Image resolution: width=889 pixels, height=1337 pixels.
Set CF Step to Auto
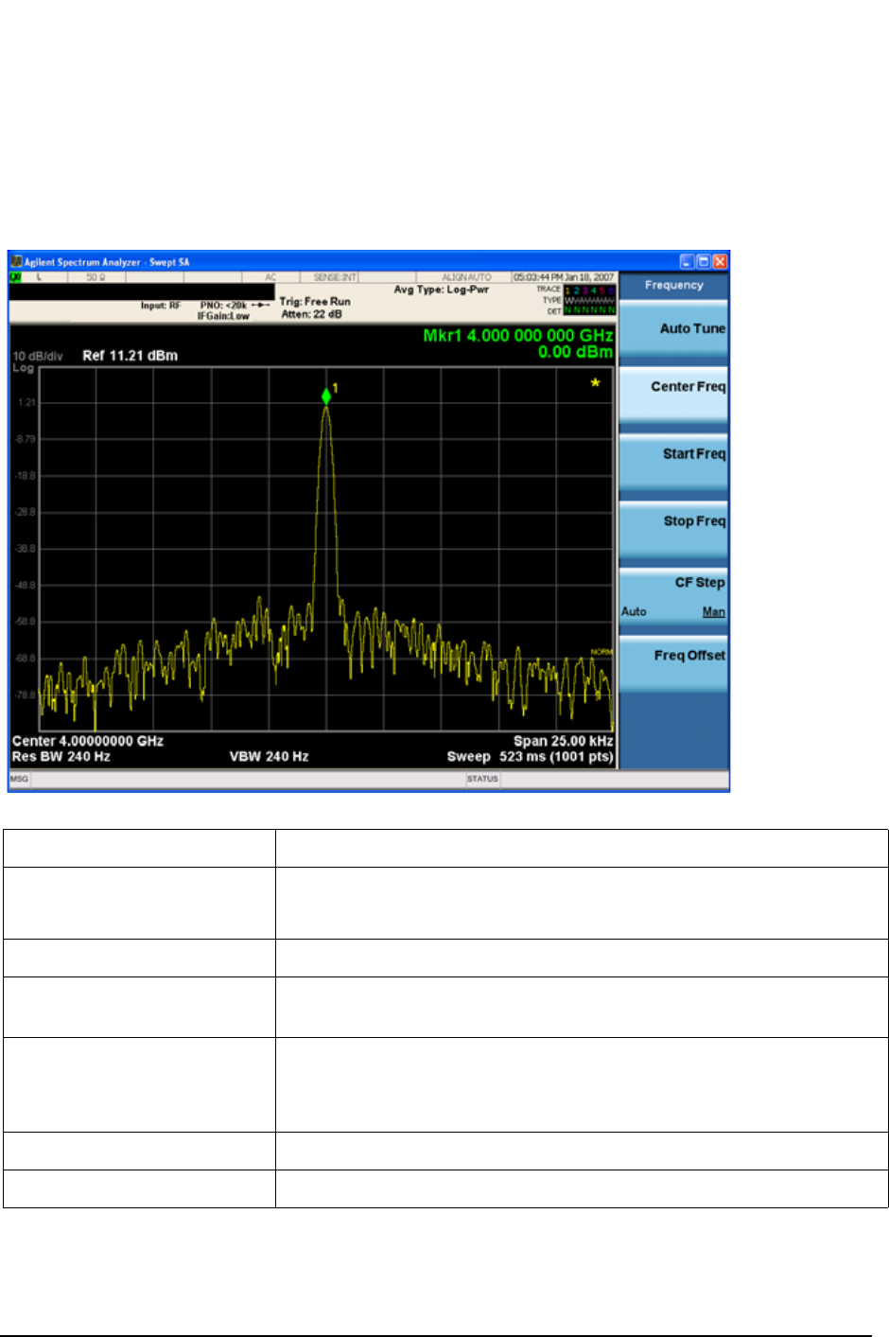[x=634, y=612]
